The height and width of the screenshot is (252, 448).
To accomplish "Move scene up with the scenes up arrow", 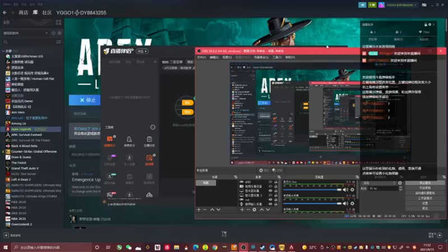I will (212, 209).
